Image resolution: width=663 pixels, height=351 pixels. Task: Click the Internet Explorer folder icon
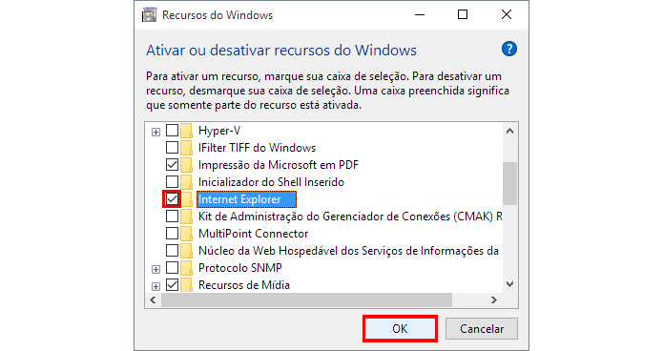(x=186, y=199)
